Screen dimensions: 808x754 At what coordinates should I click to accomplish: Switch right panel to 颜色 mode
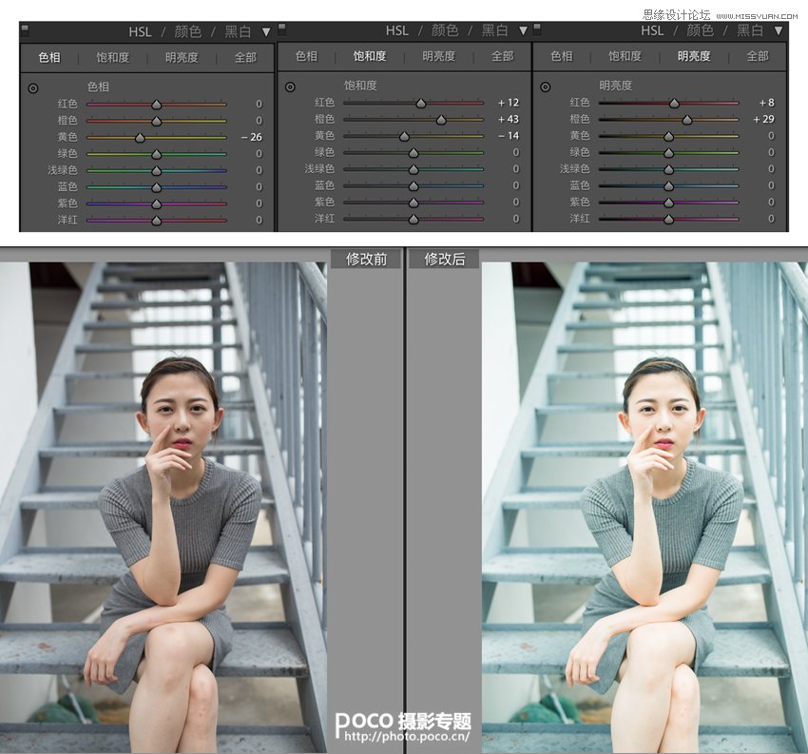pos(700,31)
